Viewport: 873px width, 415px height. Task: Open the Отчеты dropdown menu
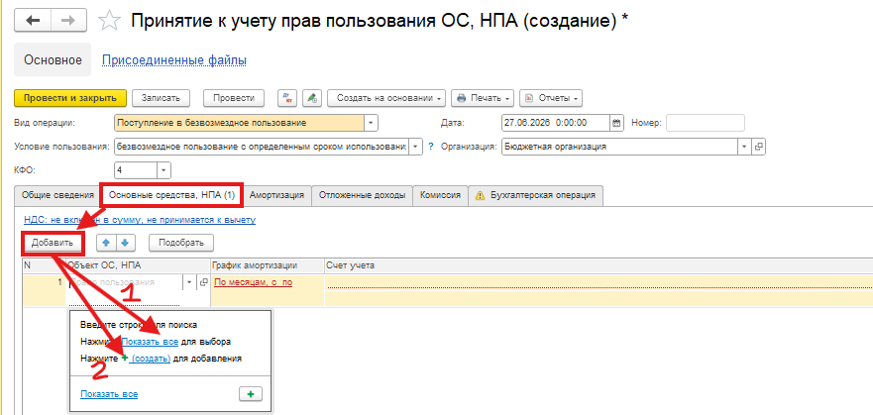click(x=551, y=98)
